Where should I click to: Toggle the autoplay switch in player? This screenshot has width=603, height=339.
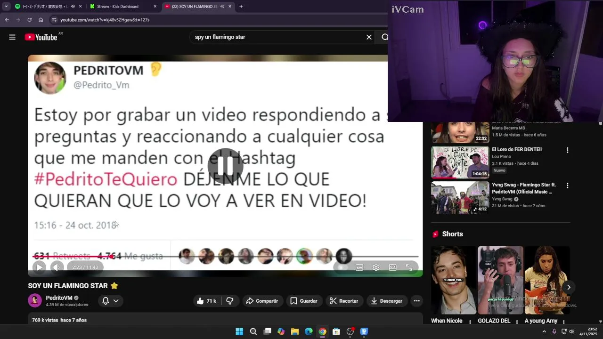pos(342,267)
